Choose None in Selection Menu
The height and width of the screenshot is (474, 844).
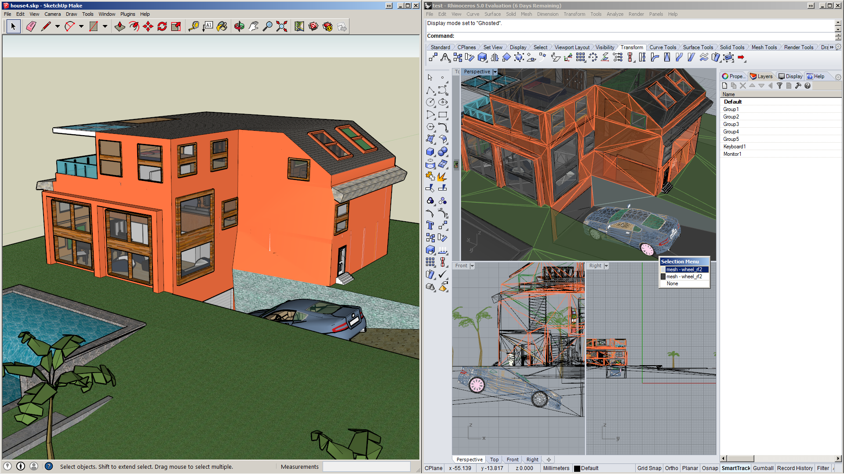[672, 284]
